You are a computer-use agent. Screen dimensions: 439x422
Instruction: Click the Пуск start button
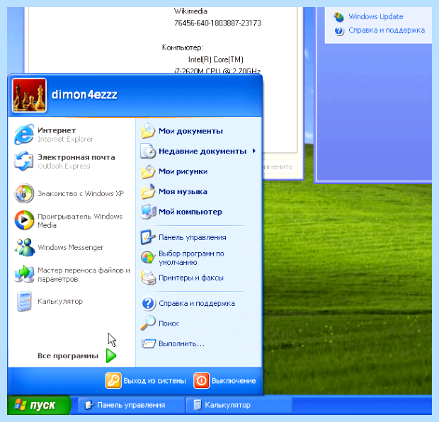[x=39, y=405]
